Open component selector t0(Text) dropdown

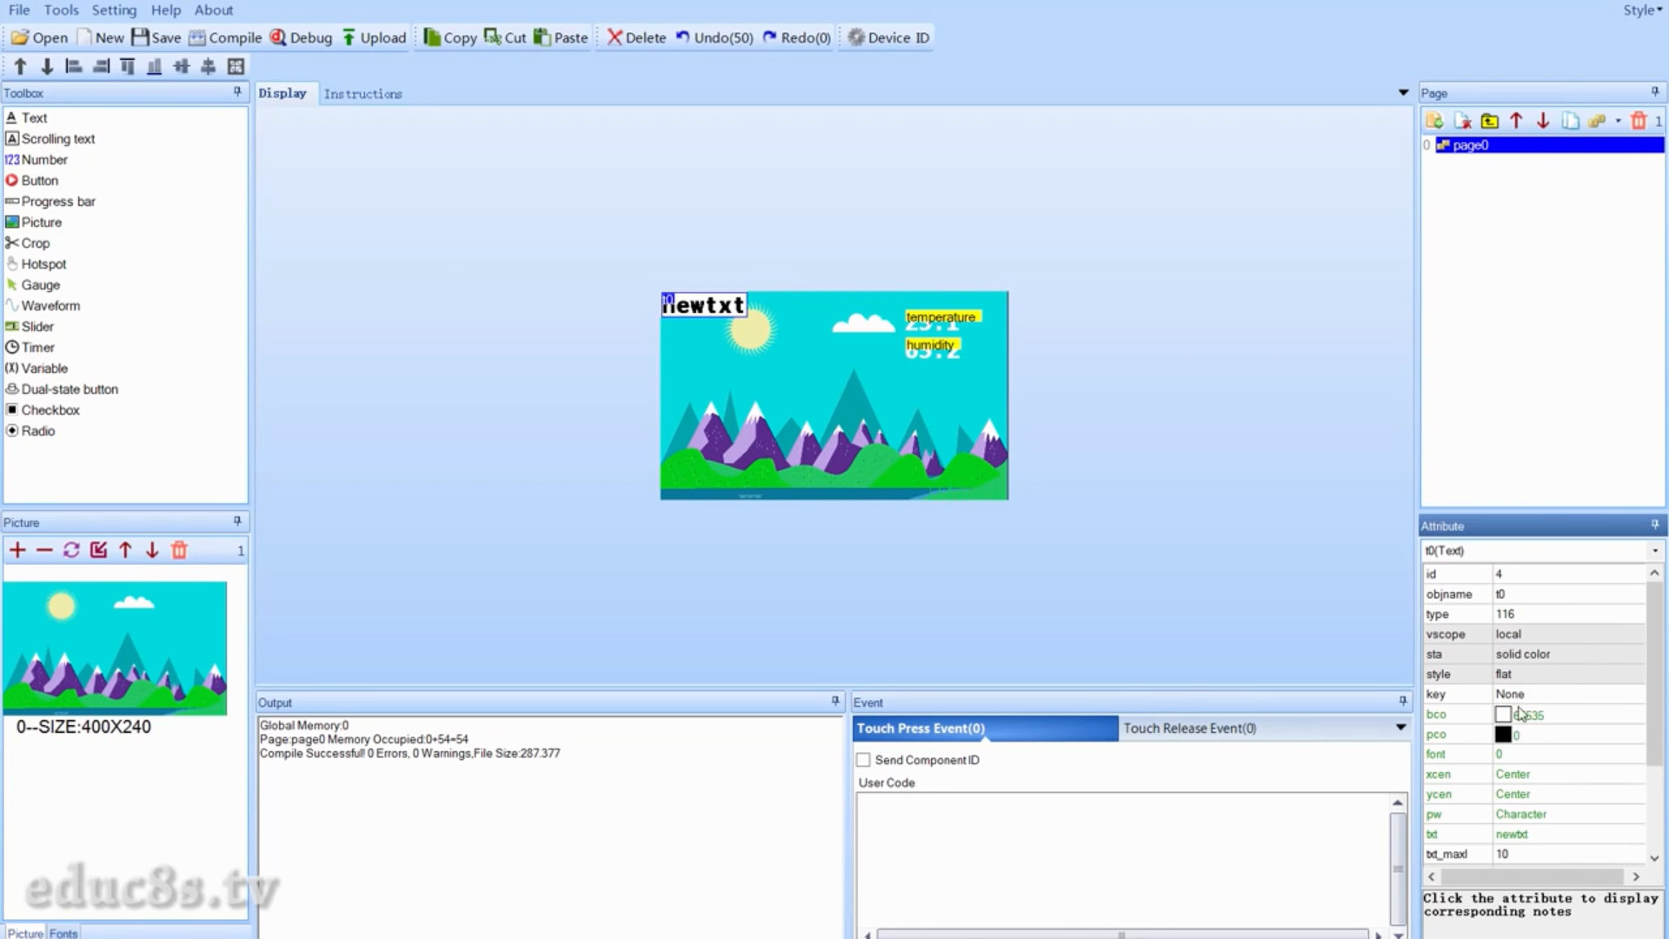1655,550
